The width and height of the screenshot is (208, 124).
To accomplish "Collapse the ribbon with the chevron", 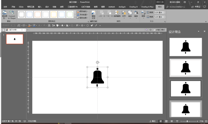I will tap(206, 21).
